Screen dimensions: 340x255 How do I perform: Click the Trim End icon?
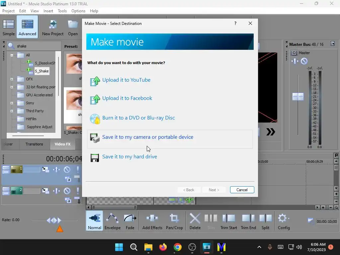(x=248, y=218)
